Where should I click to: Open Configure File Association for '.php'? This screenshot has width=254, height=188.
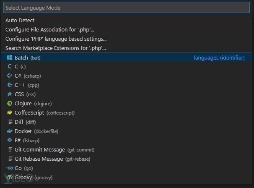pyautogui.click(x=50, y=29)
